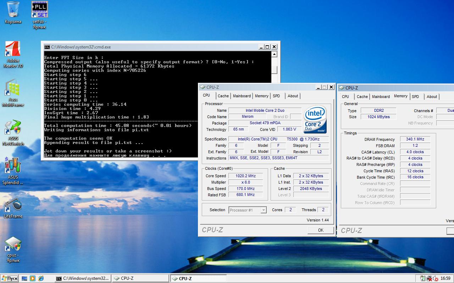
Task: Maximize the cmd.exe window
Action: coord(267,47)
